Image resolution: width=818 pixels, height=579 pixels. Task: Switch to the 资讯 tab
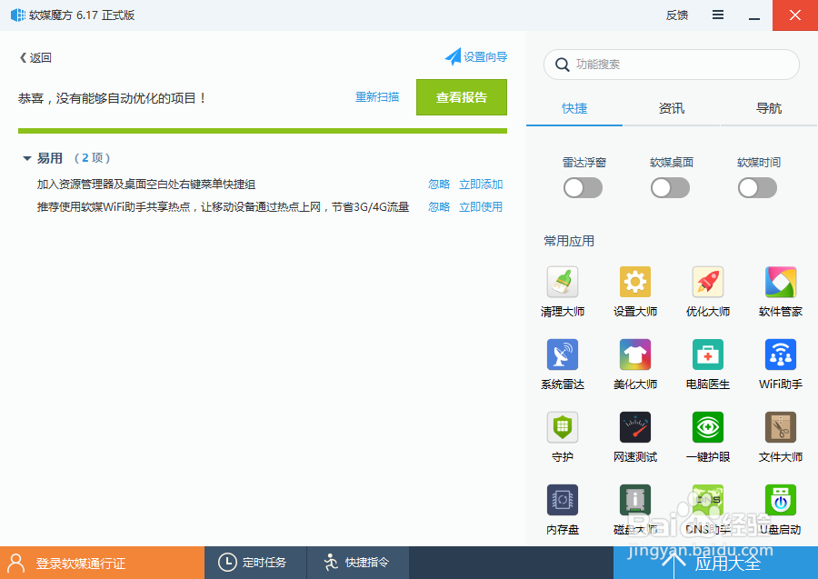[672, 108]
